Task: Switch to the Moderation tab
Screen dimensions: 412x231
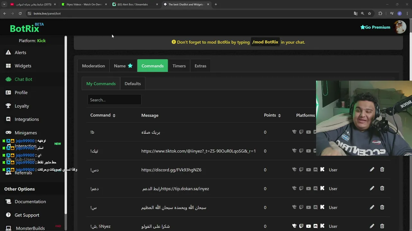Action: click(93, 66)
